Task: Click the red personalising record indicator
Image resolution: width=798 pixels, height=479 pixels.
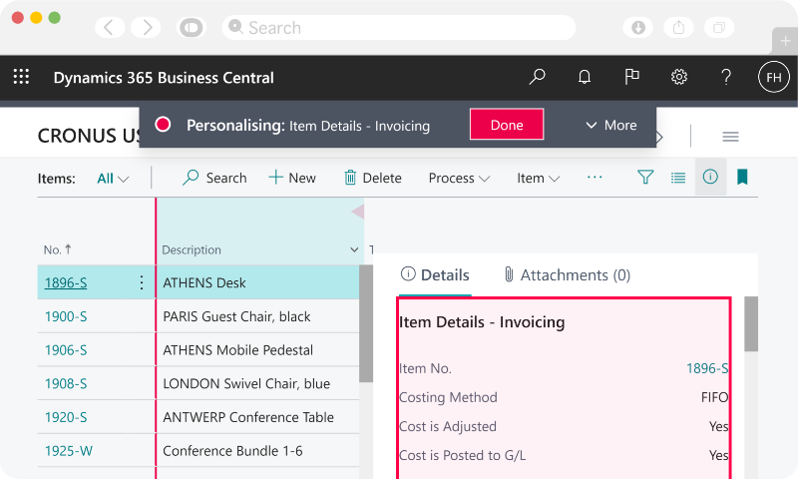Action: (x=163, y=124)
